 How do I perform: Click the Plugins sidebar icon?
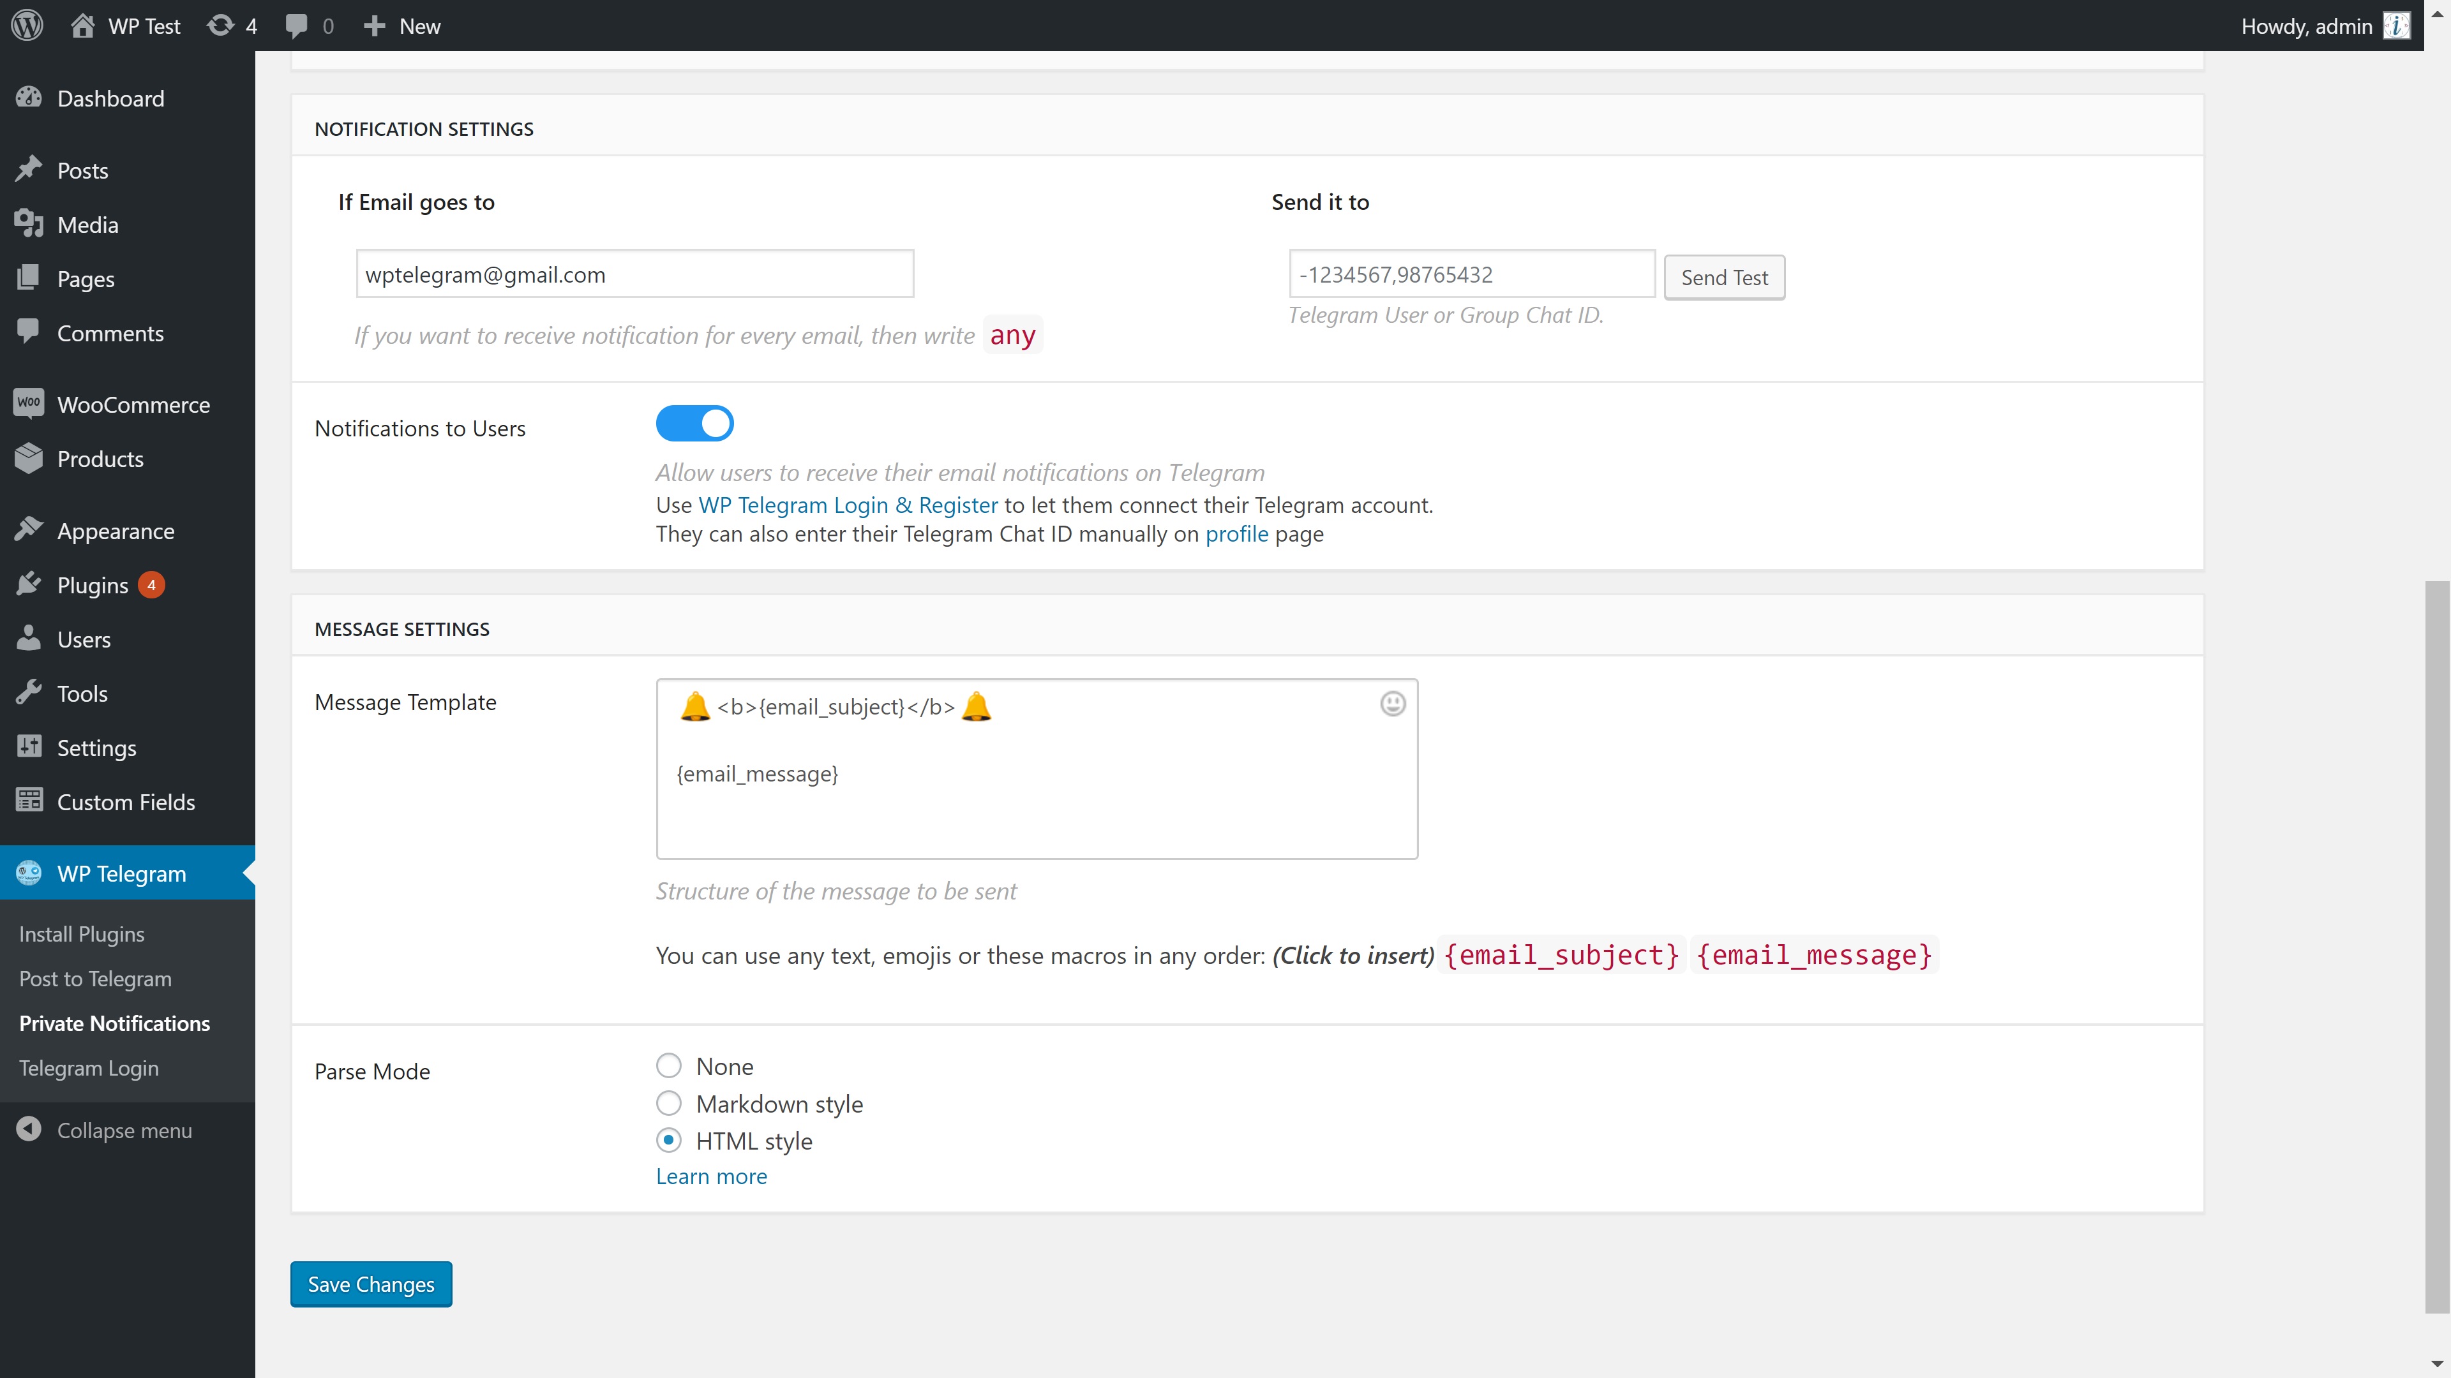[x=29, y=584]
